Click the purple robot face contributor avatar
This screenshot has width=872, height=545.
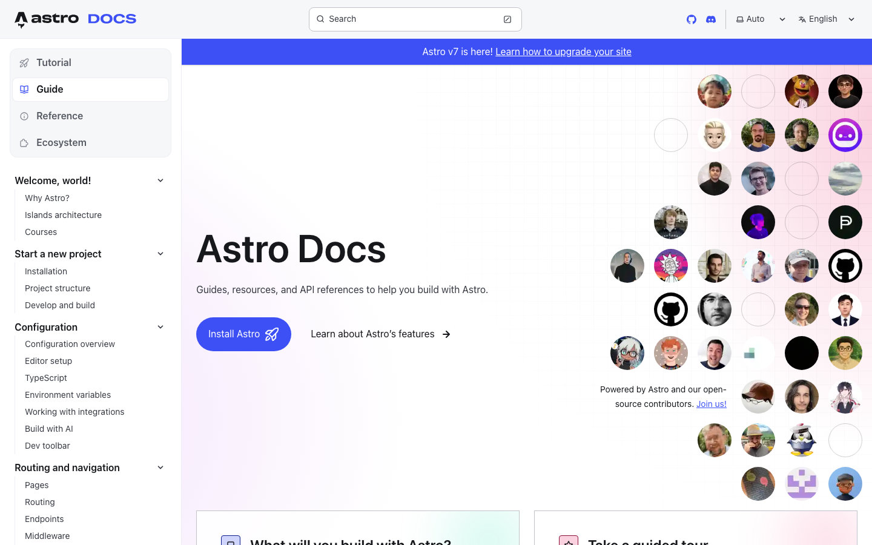coord(845,135)
